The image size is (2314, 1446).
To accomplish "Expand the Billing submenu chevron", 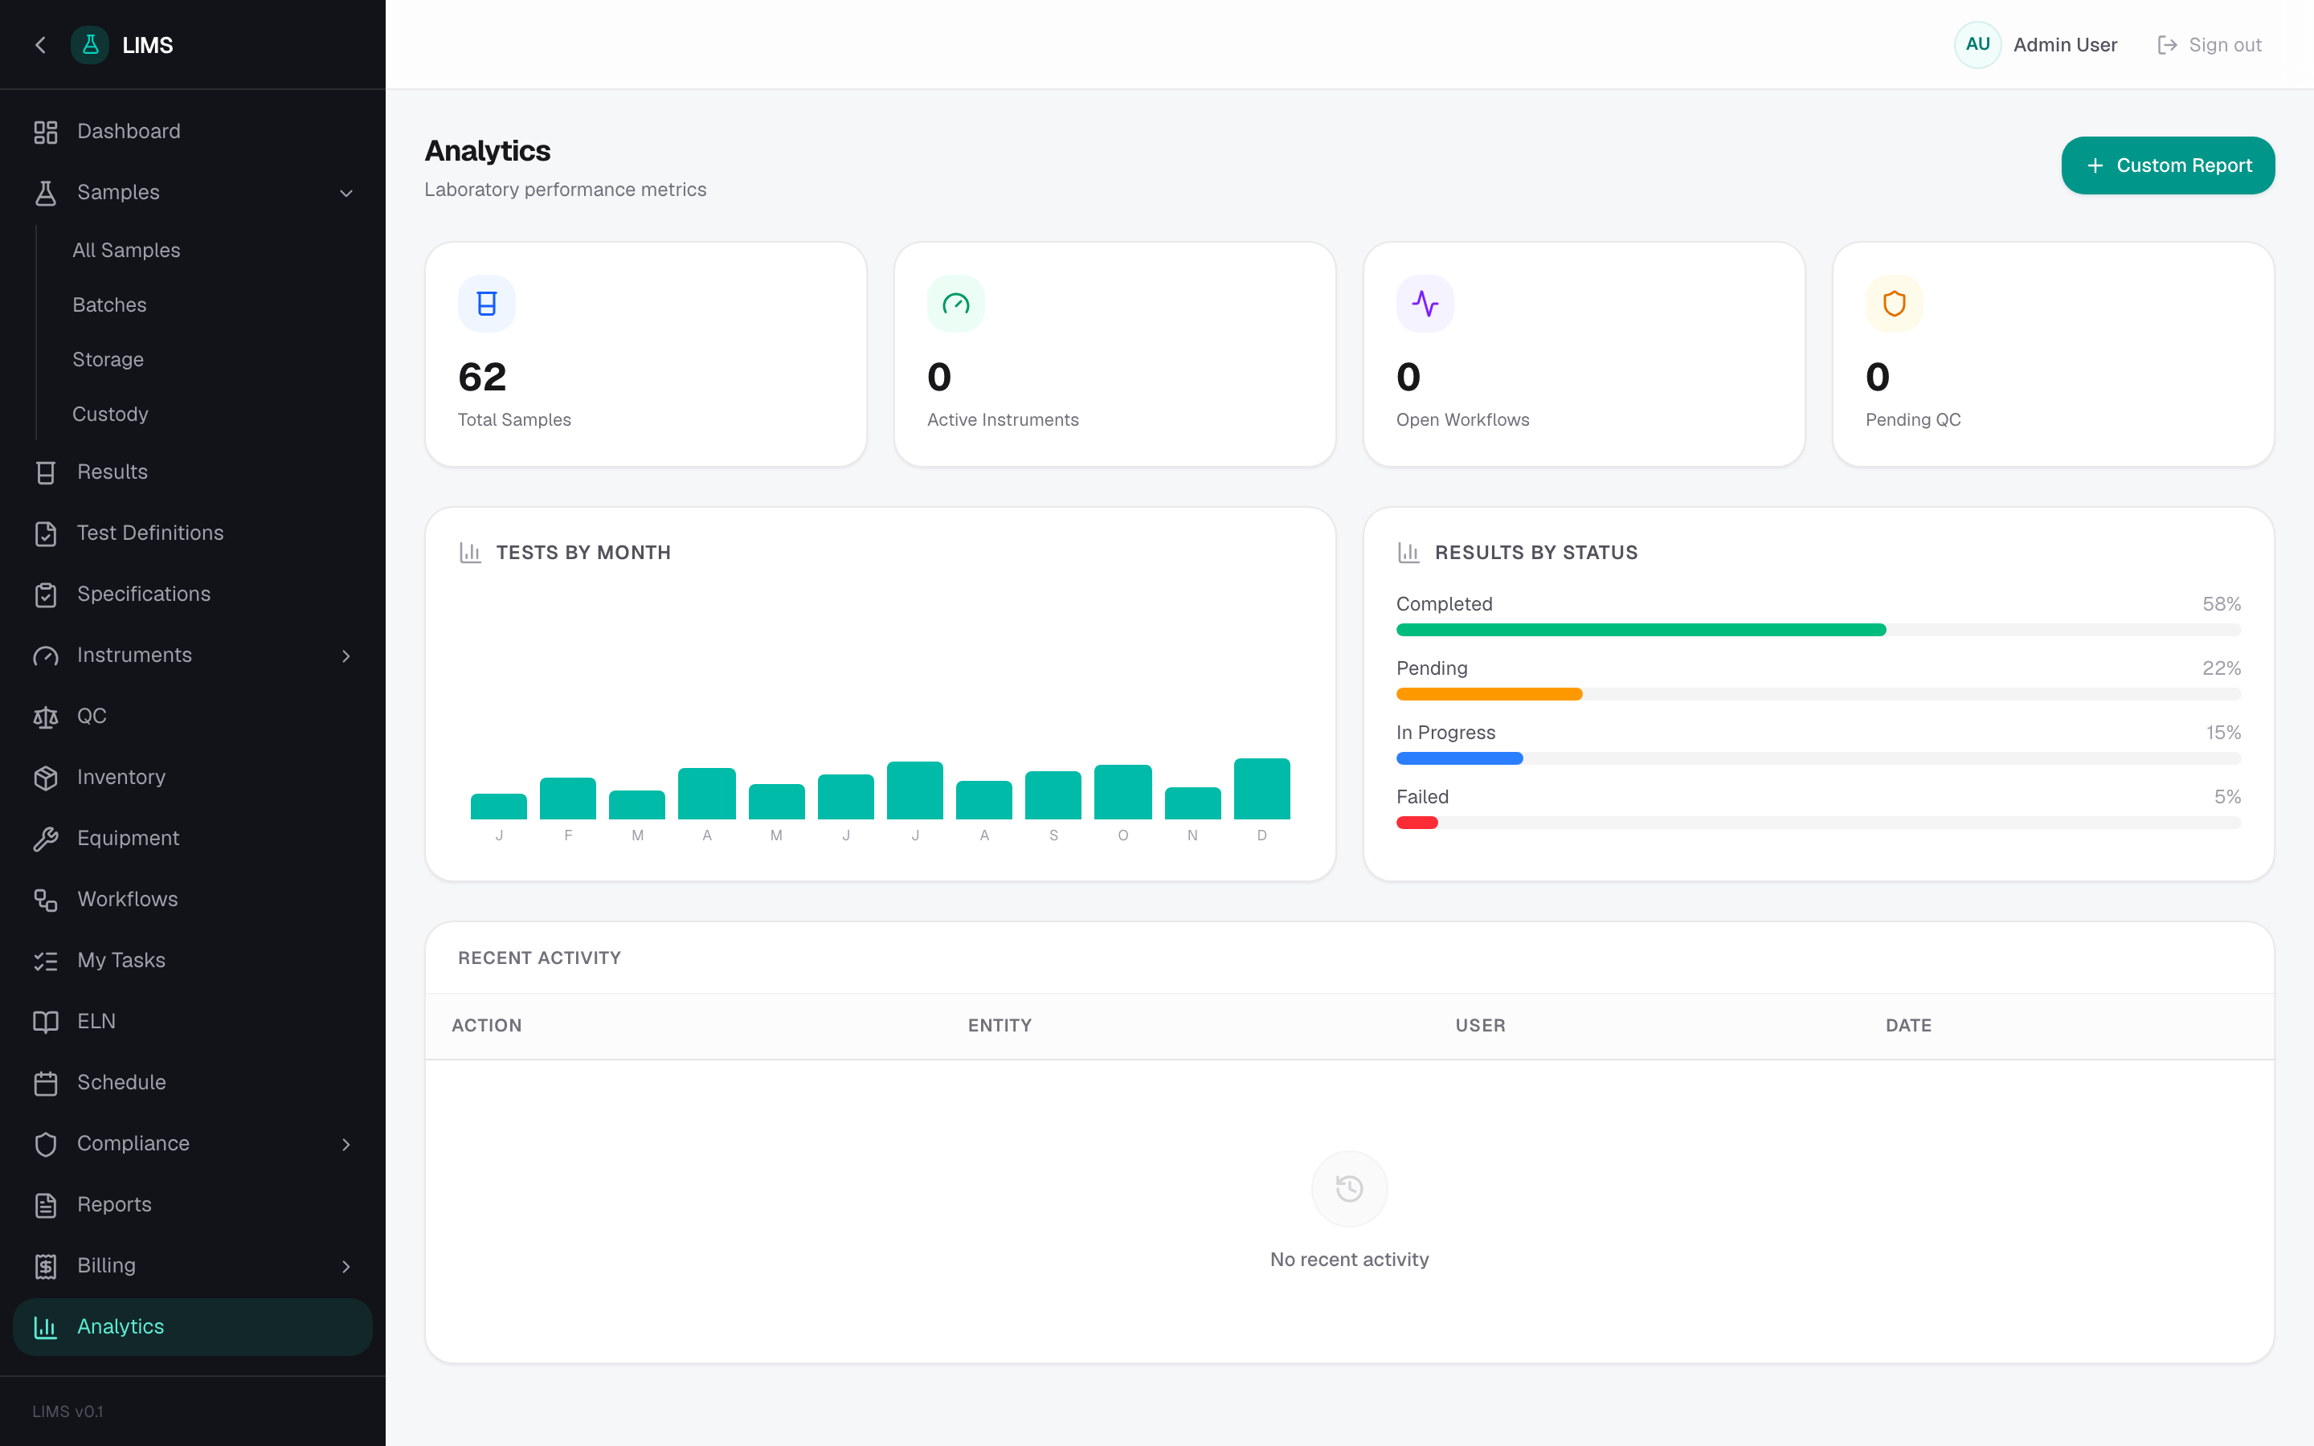I will pos(346,1266).
